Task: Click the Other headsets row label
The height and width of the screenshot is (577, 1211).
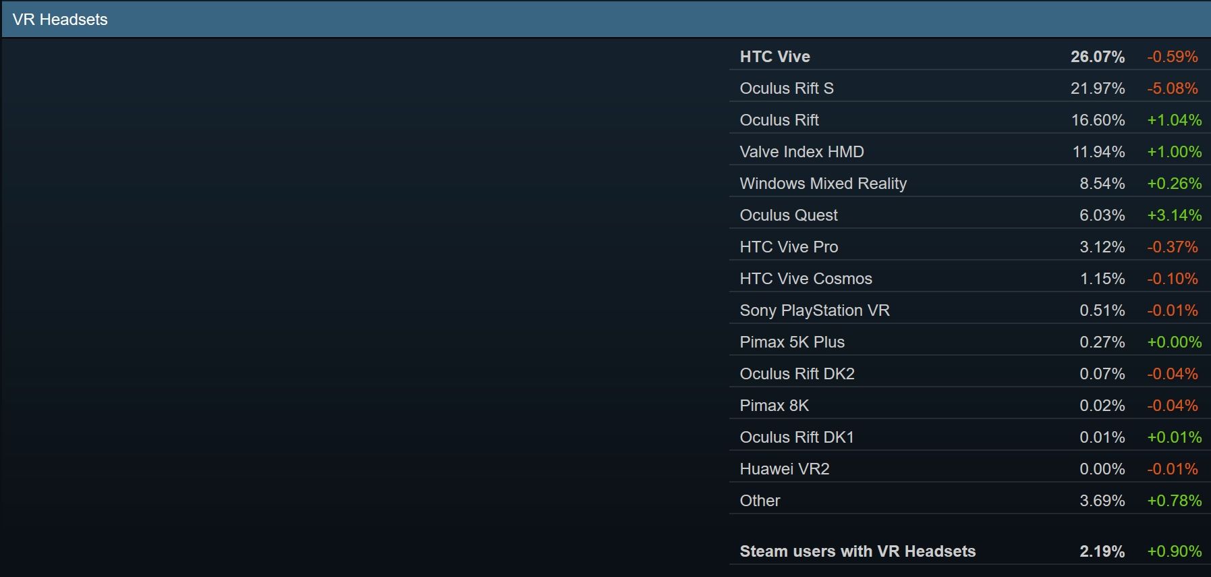Action: 760,501
